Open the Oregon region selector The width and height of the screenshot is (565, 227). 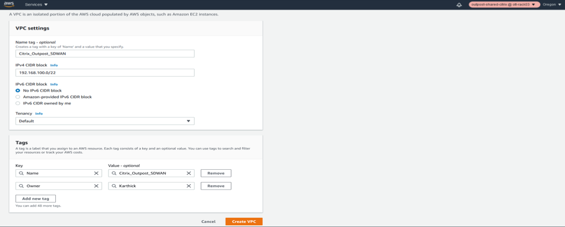[x=552, y=5]
